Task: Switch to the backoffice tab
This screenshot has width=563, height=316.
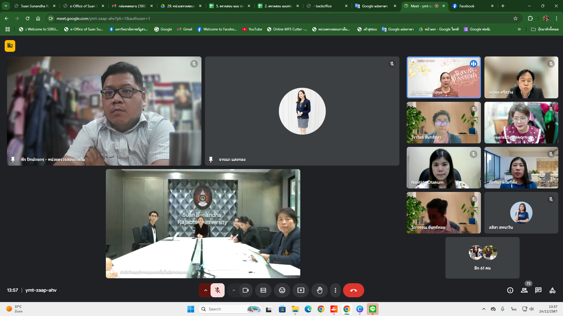Action: pyautogui.click(x=323, y=6)
